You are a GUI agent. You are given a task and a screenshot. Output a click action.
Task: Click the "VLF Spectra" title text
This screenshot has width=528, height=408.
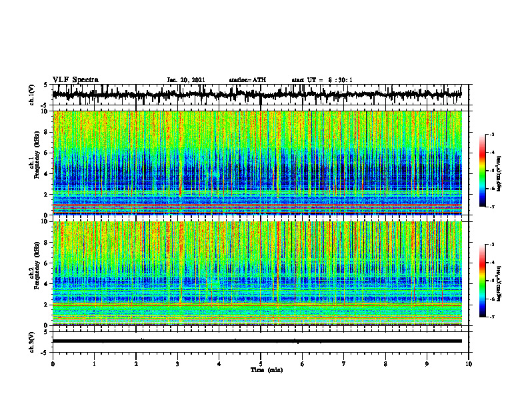point(75,80)
